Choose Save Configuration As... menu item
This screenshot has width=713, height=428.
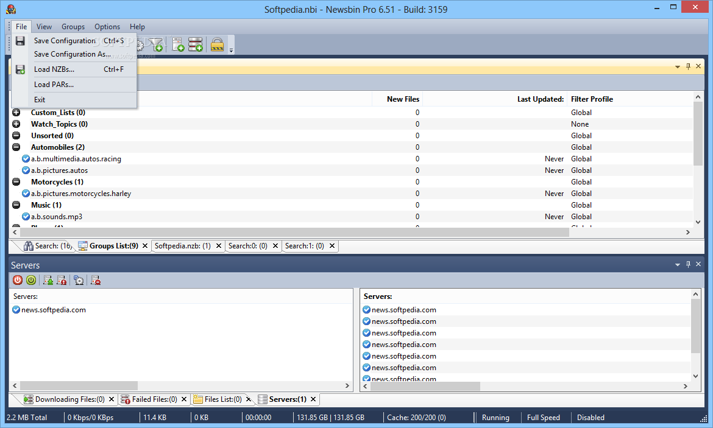tap(74, 54)
